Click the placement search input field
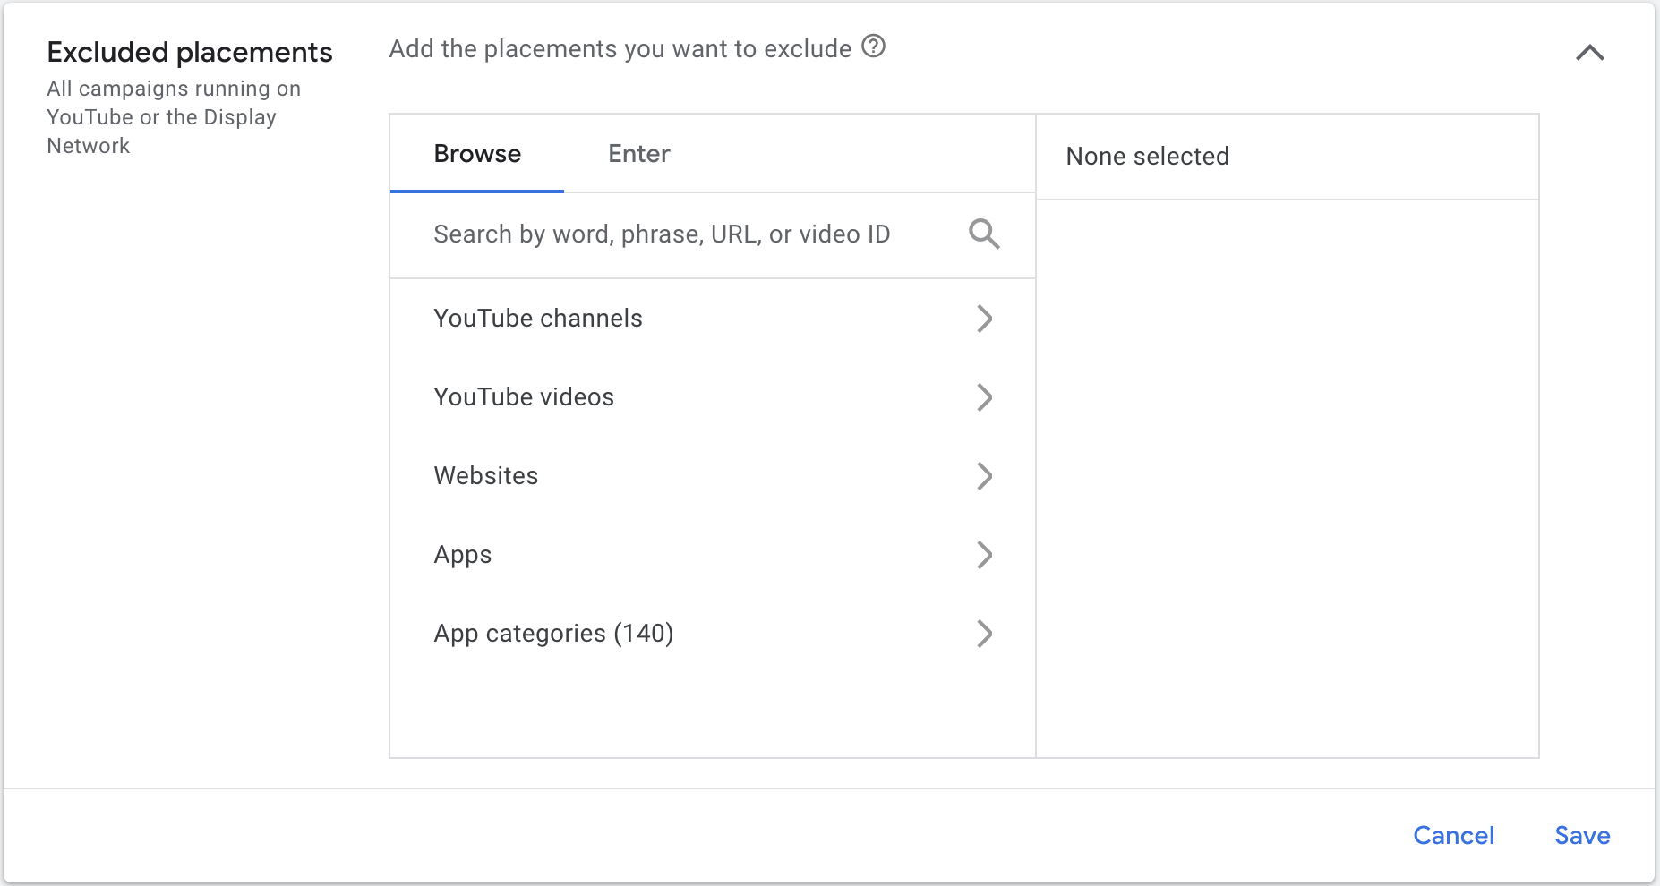Image resolution: width=1660 pixels, height=886 pixels. tap(663, 234)
